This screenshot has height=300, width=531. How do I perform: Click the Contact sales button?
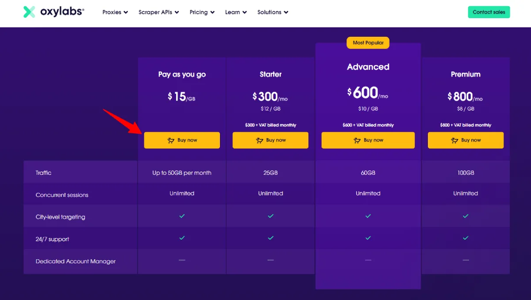(489, 12)
